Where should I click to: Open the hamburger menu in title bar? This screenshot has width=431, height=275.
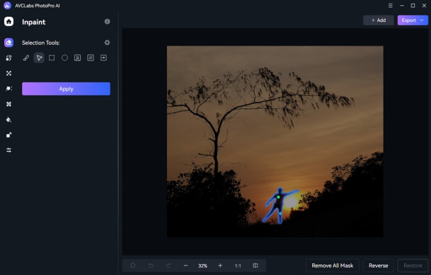click(390, 5)
